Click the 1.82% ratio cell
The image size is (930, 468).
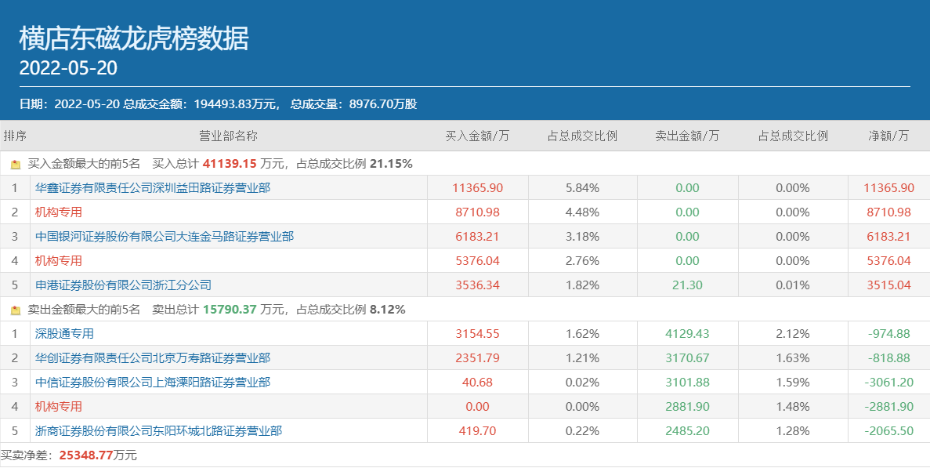pos(582,285)
